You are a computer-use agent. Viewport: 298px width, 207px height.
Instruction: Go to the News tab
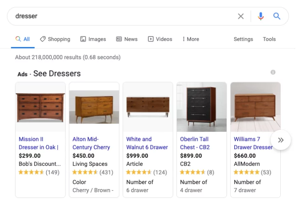127,39
